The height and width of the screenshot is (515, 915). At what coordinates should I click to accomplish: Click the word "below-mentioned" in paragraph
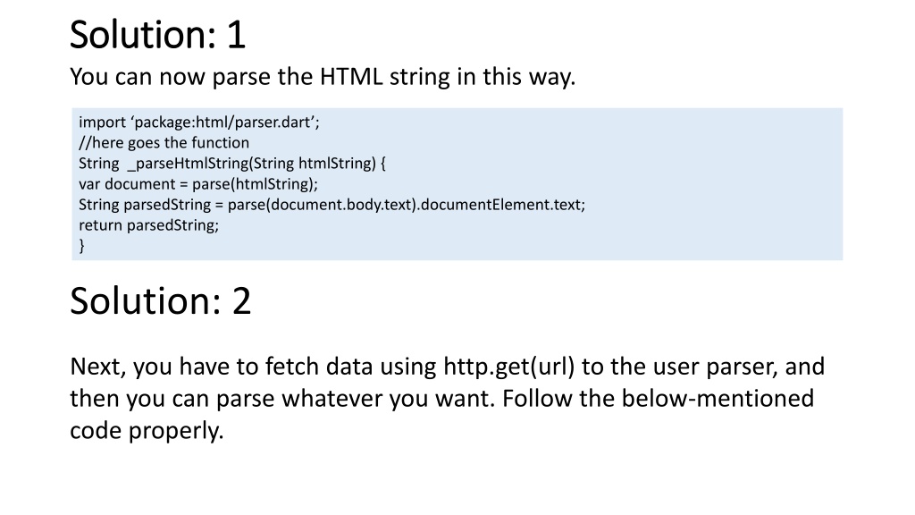click(718, 398)
